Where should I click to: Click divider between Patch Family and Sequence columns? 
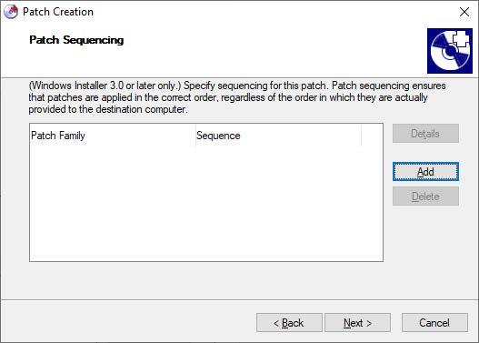[x=195, y=136]
